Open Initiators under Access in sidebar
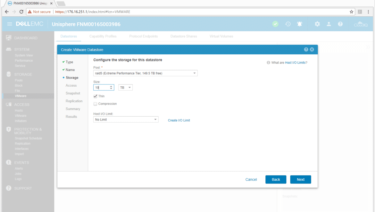The width and height of the screenshot is (375, 212). 21,121
